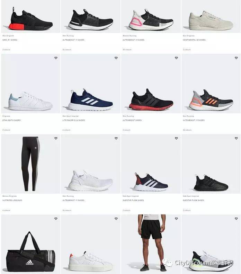Open the pink-heel Ultraboost 19 shoe image
Screen dimensions: 241x274
[151, 16]
